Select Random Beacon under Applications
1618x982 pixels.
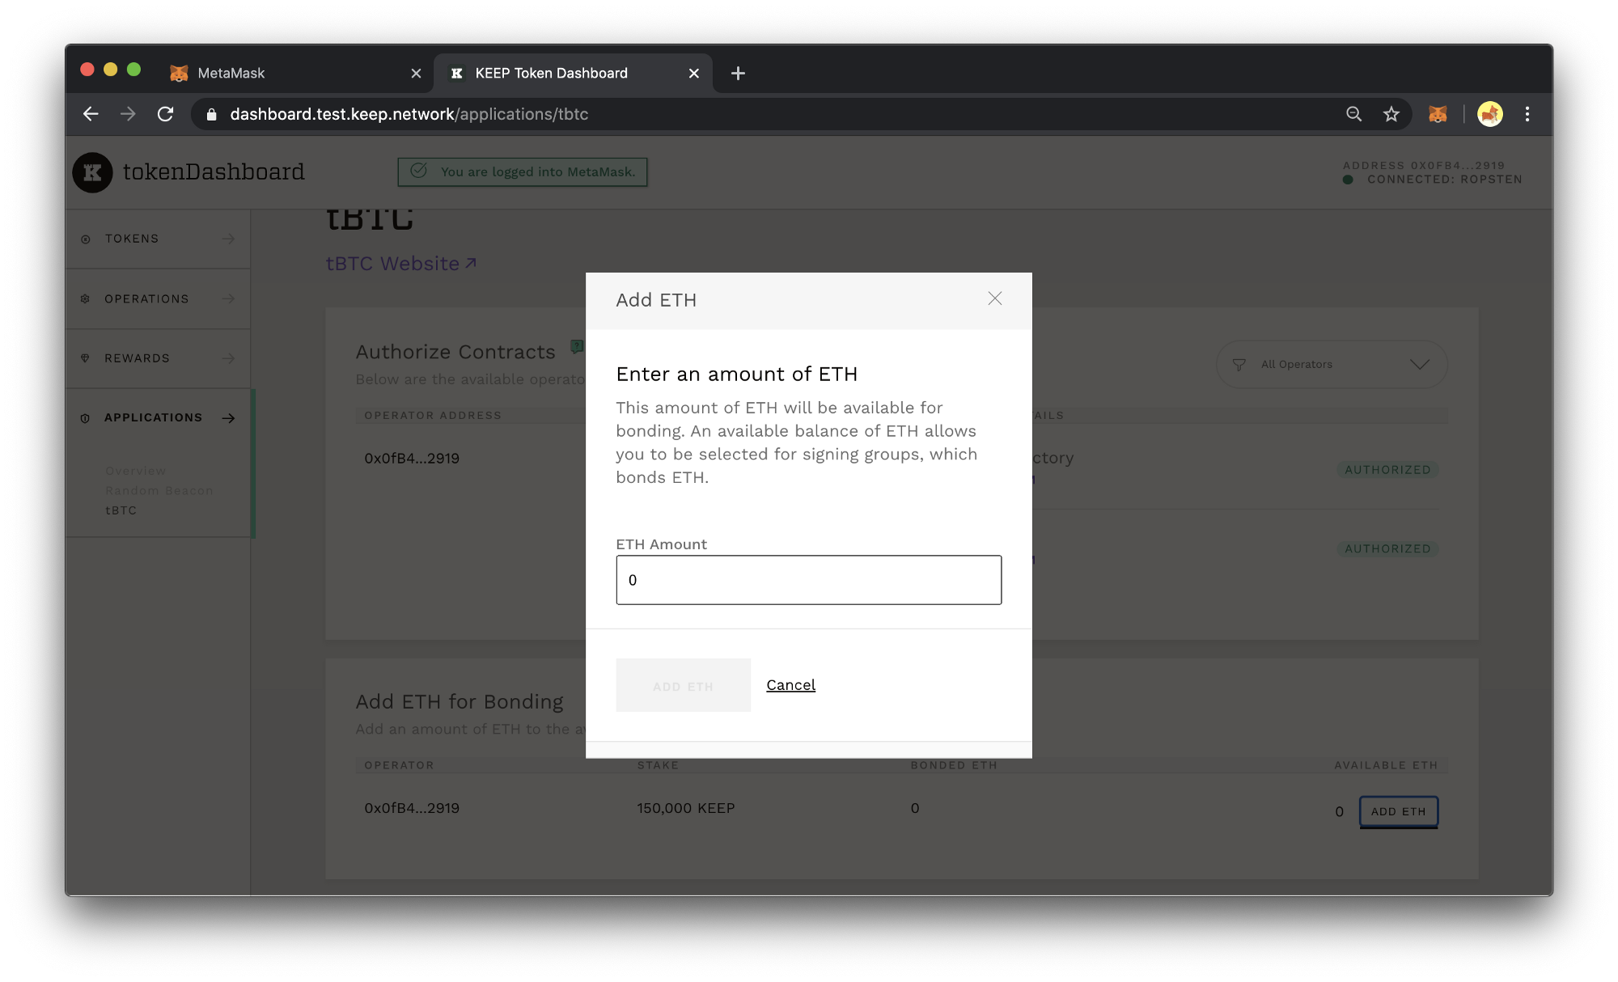coord(159,490)
